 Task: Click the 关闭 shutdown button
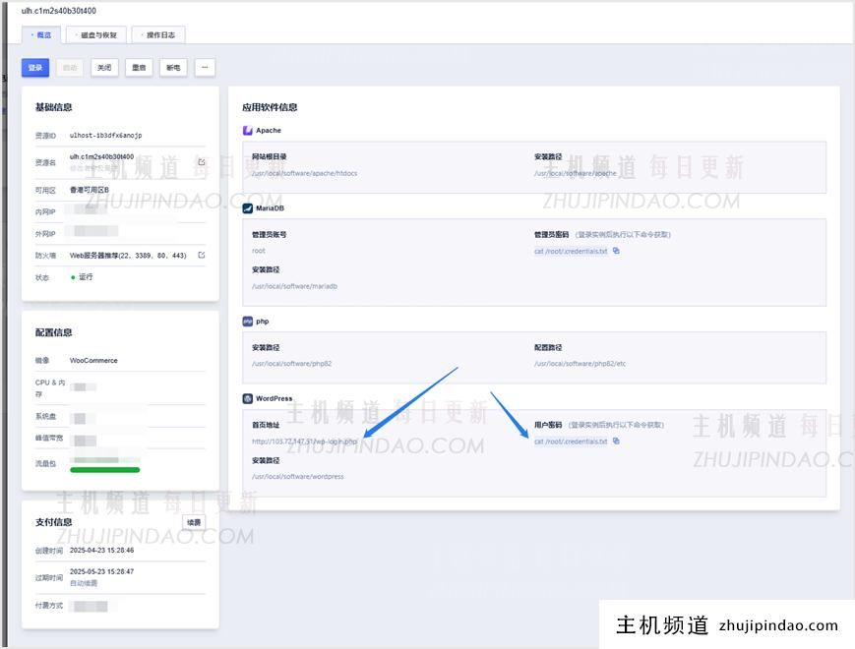(104, 68)
